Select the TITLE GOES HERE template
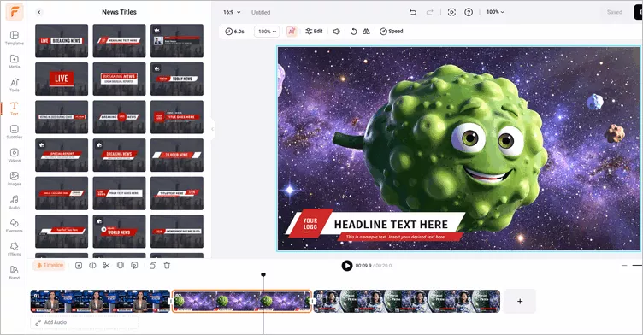Viewport: 643px width, 335px height. tap(177, 117)
